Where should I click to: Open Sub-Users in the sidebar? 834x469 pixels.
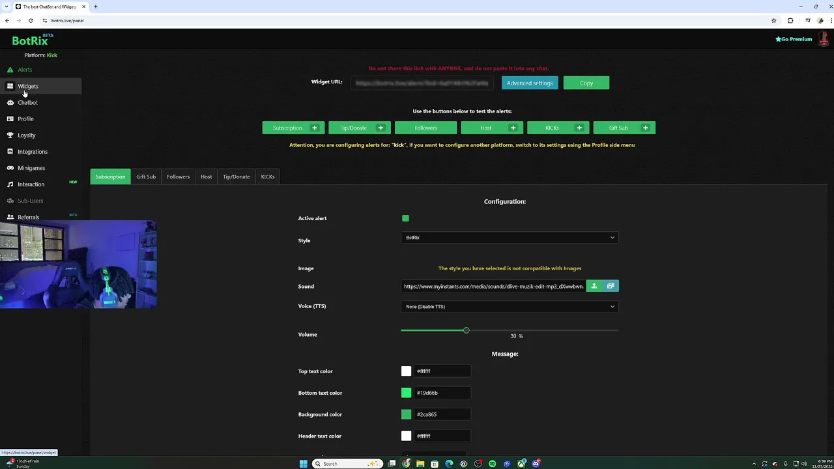pos(30,201)
